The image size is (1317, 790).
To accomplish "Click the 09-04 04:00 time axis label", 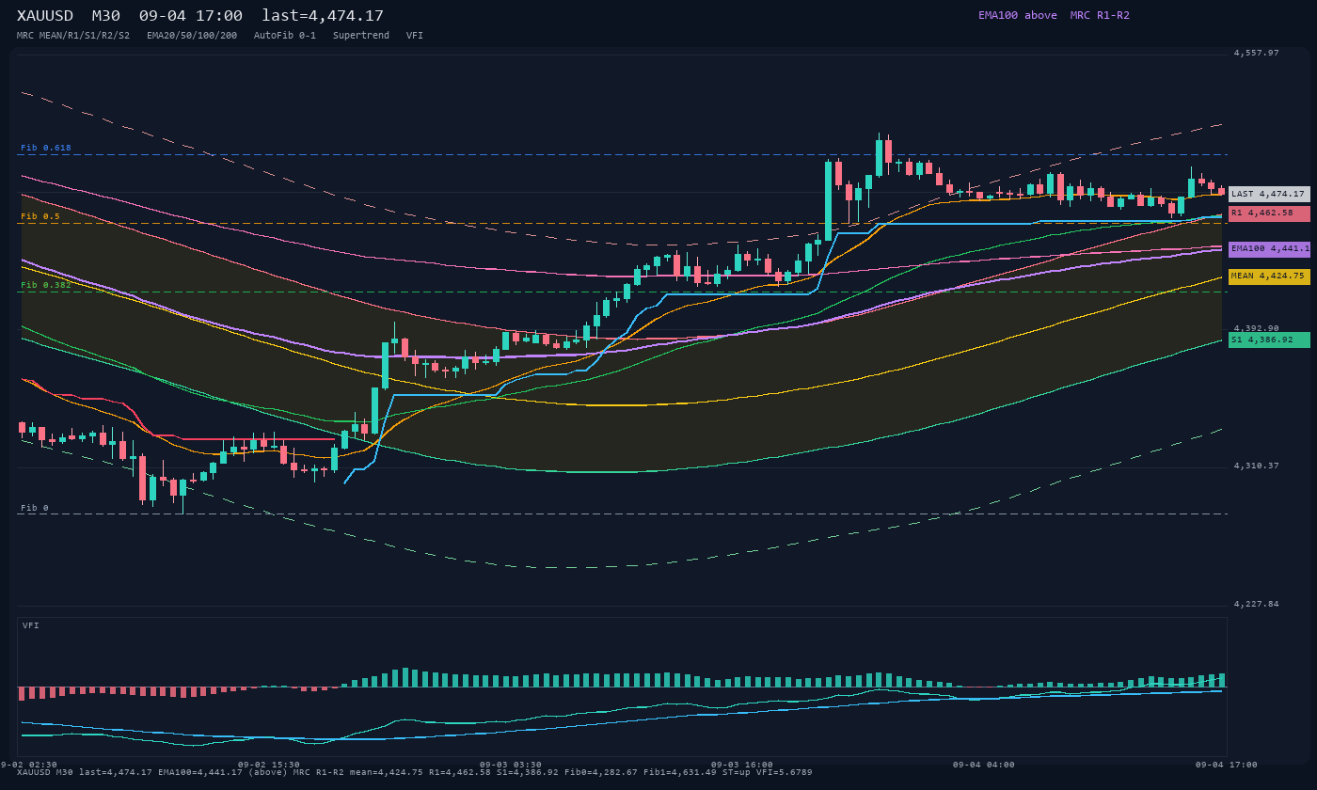I will [984, 765].
